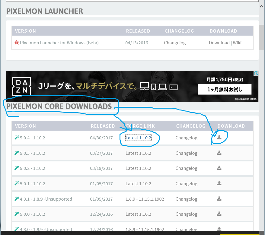The width and height of the screenshot is (265, 235).
Task: Click the Pixelmon Launcher Download link
Action: 219,43
